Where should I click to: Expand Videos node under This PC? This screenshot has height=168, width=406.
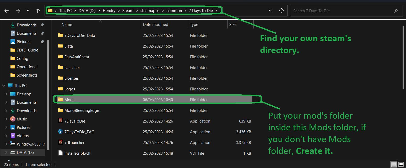click(7, 136)
